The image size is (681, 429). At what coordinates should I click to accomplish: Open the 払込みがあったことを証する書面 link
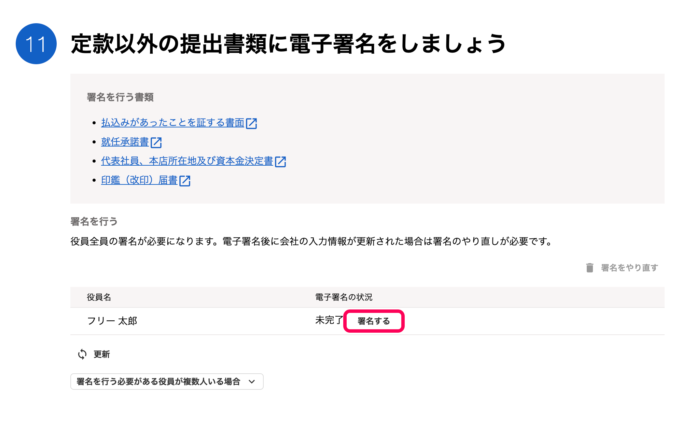tap(173, 123)
